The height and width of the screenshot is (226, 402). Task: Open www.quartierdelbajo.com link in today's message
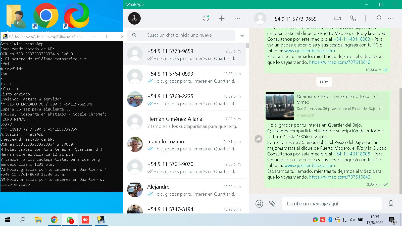click(310, 165)
